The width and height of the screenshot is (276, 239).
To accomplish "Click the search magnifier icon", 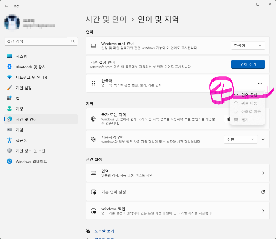I will [x=73, y=41].
